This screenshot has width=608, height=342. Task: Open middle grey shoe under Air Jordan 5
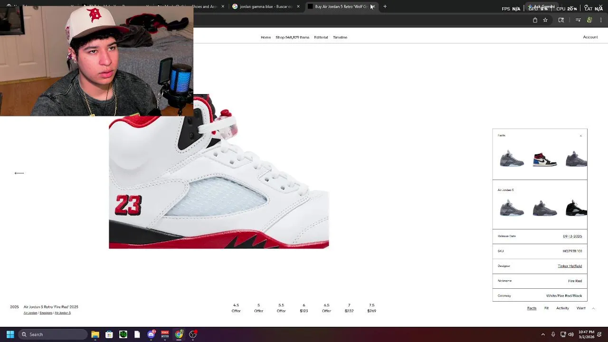point(545,209)
